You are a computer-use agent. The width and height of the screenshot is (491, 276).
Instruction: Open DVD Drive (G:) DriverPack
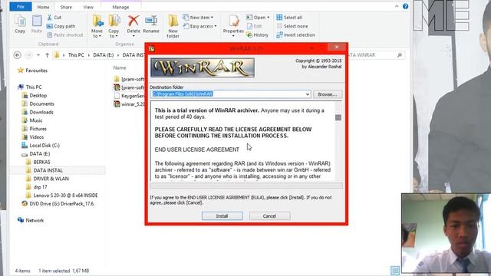click(58, 204)
